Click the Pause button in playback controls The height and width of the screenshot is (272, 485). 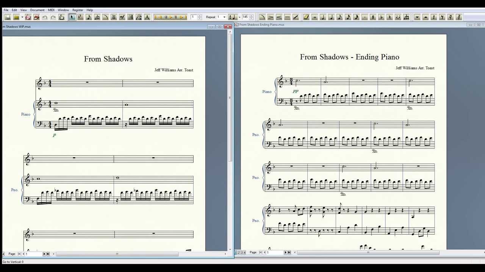[175, 17]
